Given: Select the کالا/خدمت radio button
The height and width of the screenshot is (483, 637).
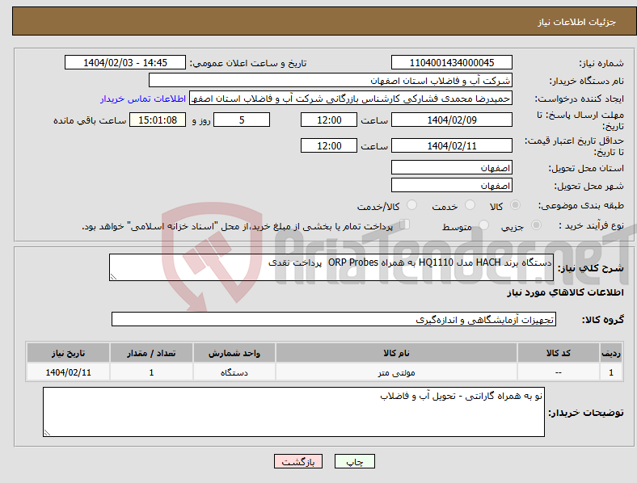Looking at the screenshot, I should (411, 205).
